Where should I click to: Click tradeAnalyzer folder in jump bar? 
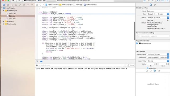[x=65, y=5]
